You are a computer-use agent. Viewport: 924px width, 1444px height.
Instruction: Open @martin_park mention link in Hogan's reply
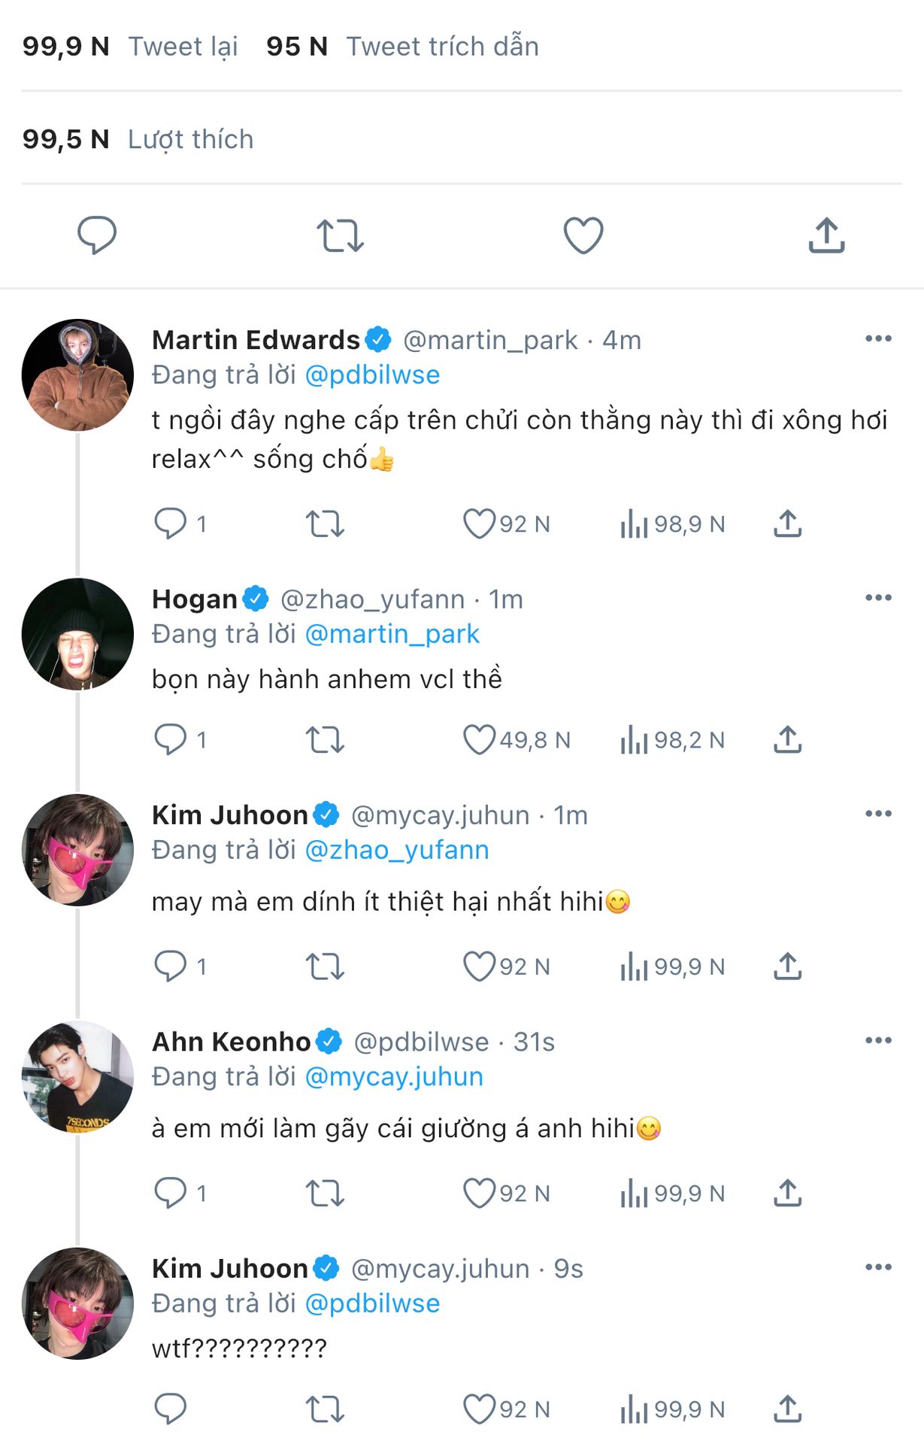[392, 634]
